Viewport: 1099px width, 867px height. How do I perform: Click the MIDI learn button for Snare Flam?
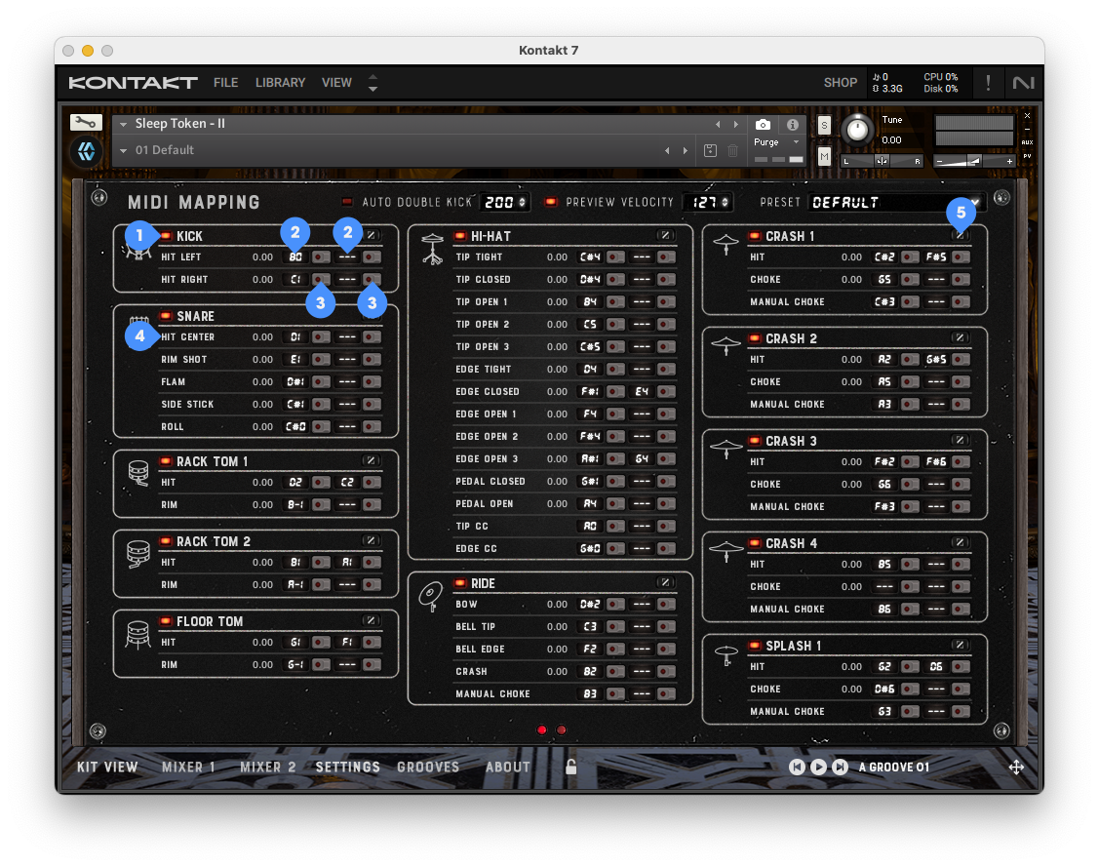320,382
